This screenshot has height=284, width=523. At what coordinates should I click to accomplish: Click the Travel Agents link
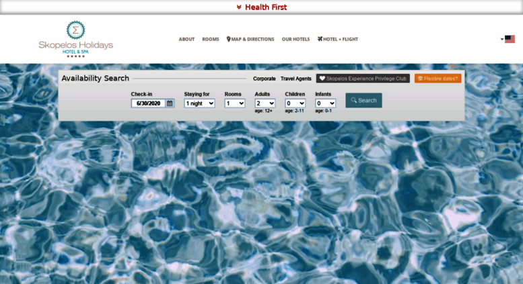[x=296, y=79]
